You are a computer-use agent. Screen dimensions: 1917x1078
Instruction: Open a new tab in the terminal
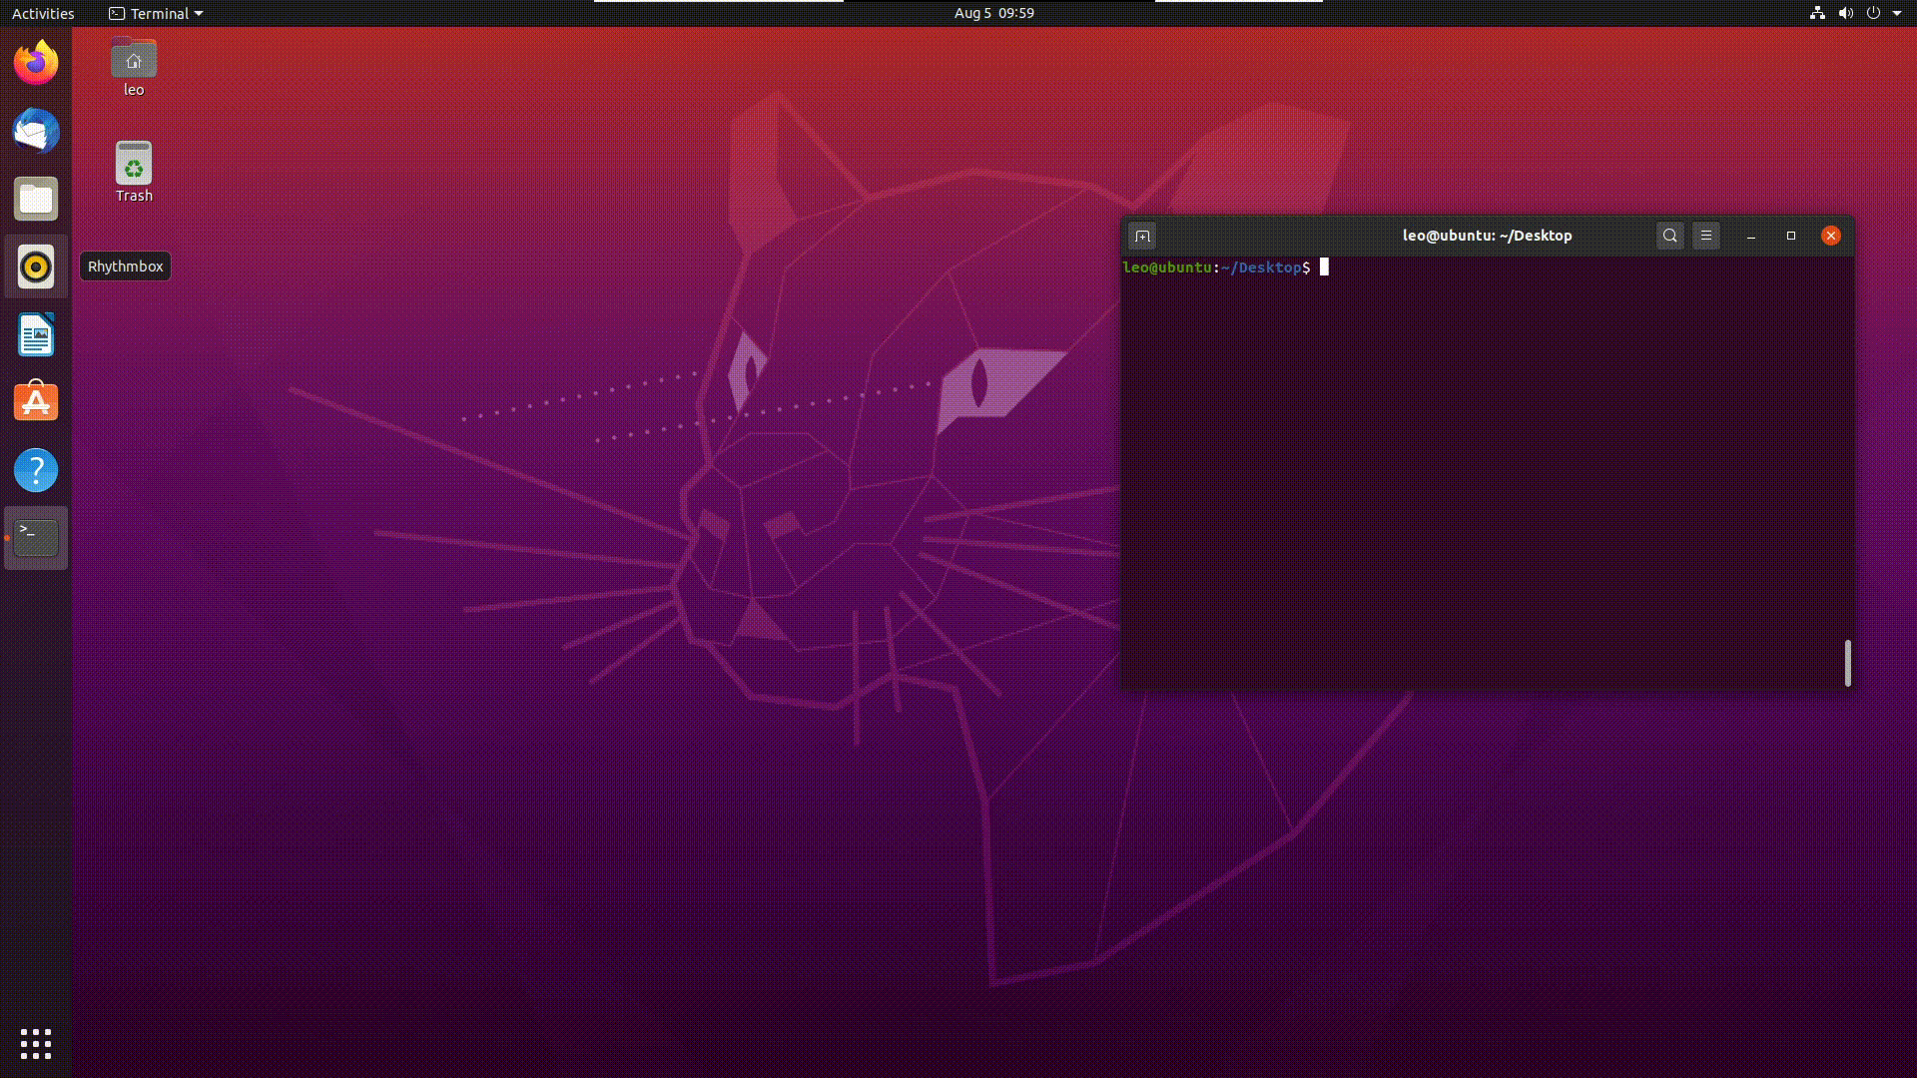(x=1142, y=236)
